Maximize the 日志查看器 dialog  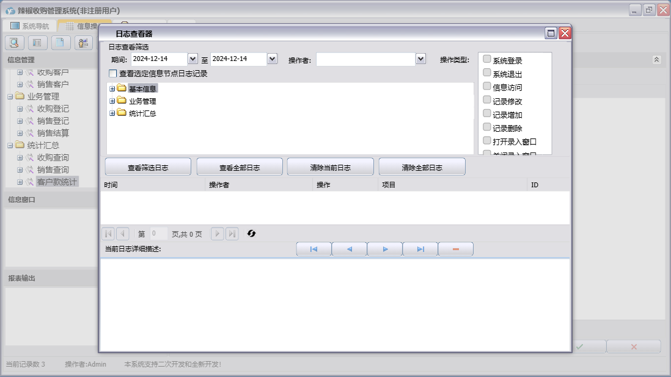[551, 34]
